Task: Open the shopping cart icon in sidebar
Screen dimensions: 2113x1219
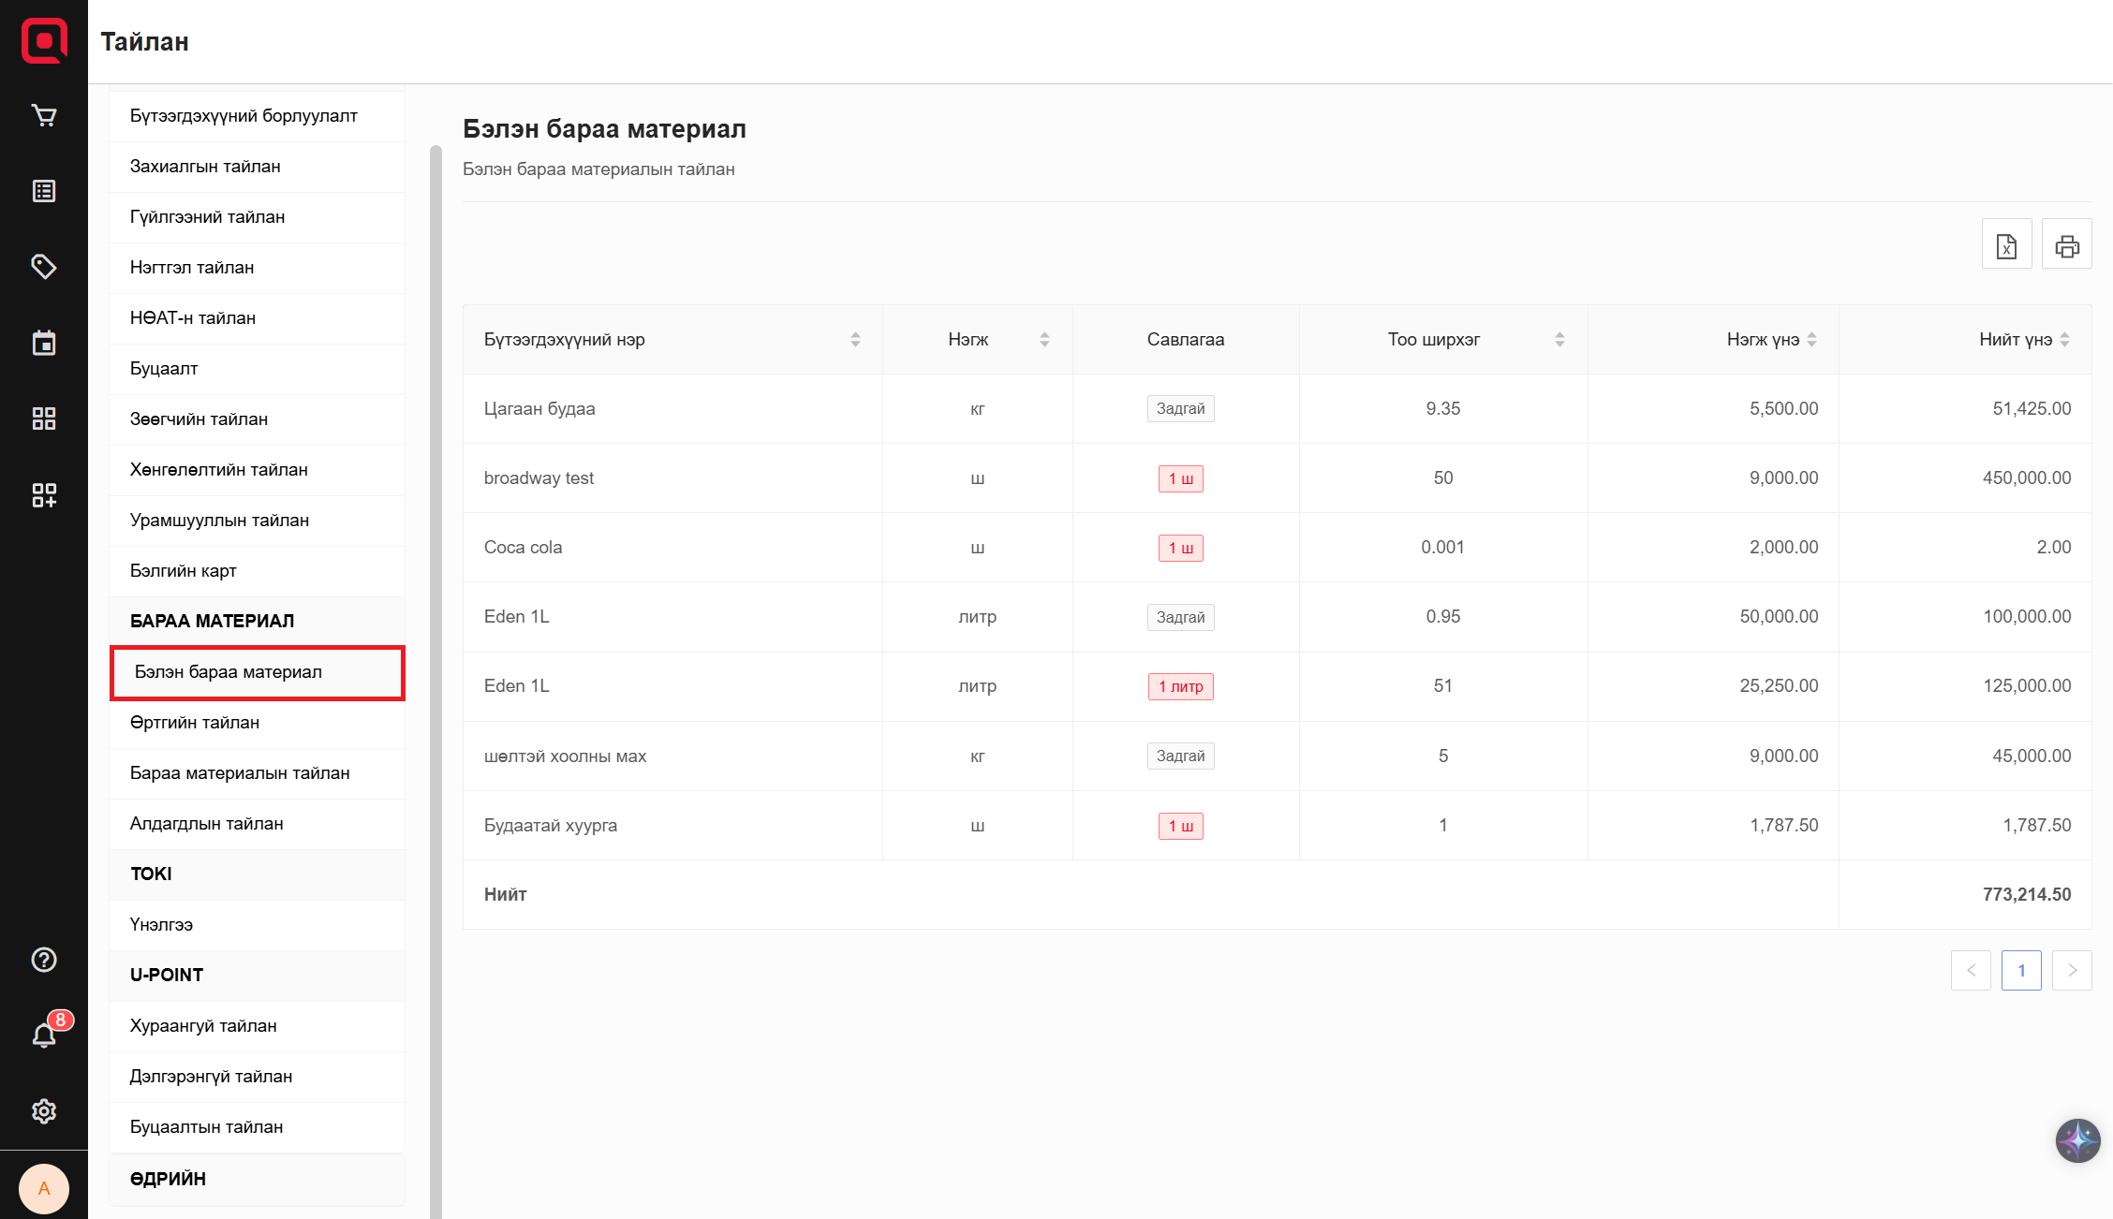Action: tap(44, 115)
